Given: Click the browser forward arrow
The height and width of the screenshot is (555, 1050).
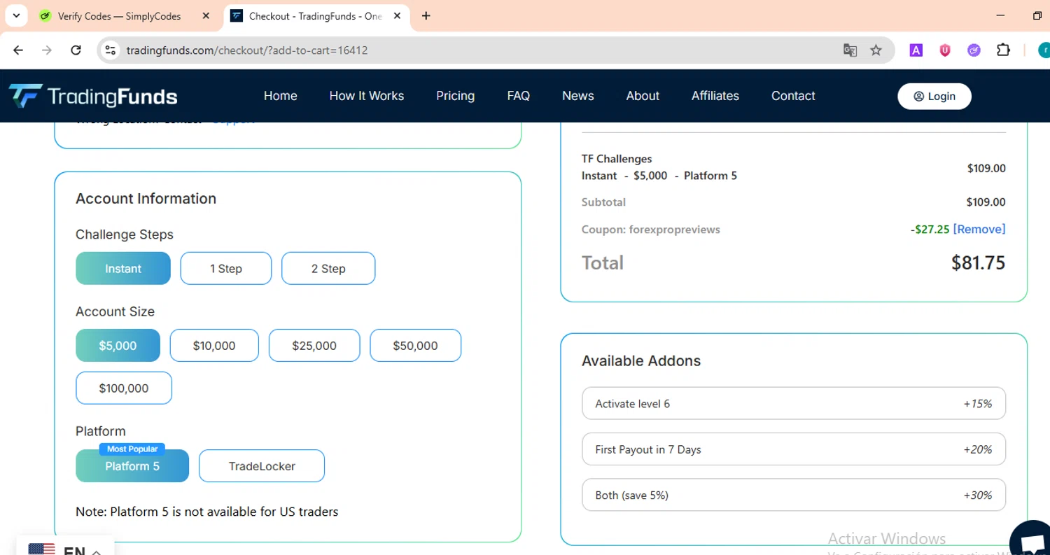Looking at the screenshot, I should (47, 50).
